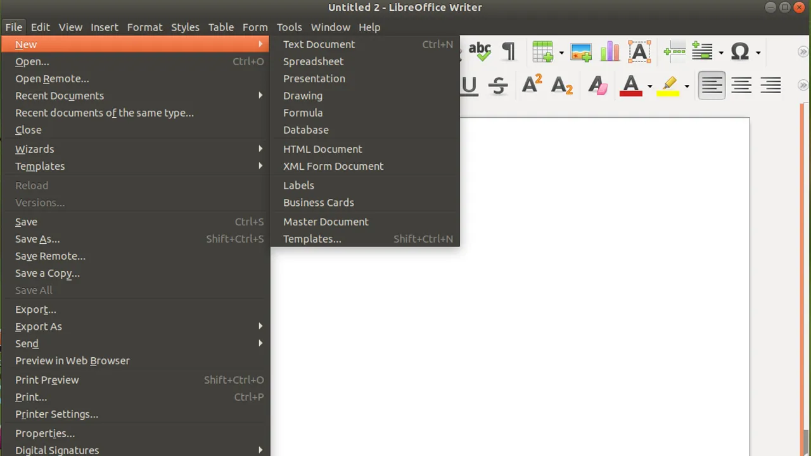The height and width of the screenshot is (456, 811).
Task: Expand the Export As submenu
Action: coord(135,326)
